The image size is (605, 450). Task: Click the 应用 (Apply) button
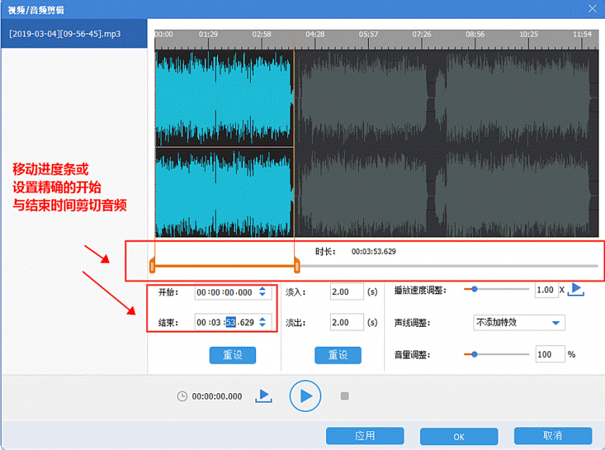(x=365, y=436)
